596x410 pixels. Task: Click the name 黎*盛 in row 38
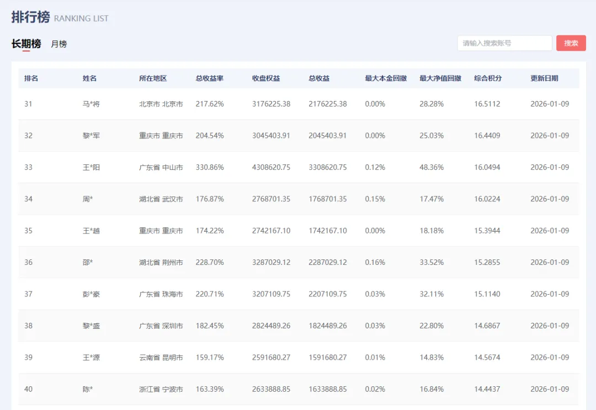[91, 326]
